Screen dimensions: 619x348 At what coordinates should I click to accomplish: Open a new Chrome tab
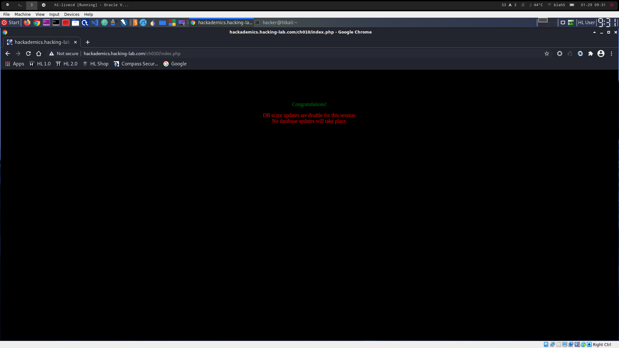point(88,42)
